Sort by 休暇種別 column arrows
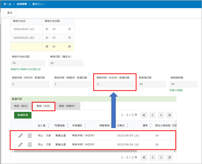202x164 pixels. pos(85,126)
